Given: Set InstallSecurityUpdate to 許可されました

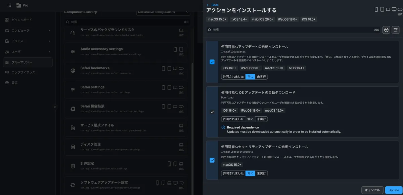Looking at the screenshot, I should (233, 173).
